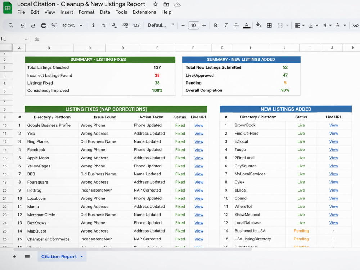Decrease decimal places

114,26
